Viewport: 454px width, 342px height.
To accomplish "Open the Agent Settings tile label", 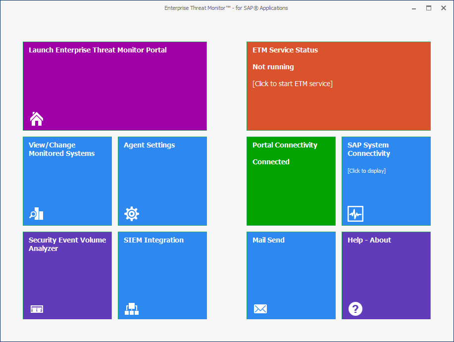I will (150, 145).
